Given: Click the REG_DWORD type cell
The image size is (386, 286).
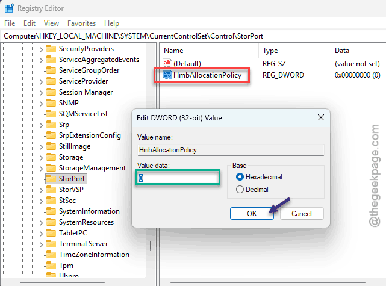Looking at the screenshot, I should tap(284, 75).
